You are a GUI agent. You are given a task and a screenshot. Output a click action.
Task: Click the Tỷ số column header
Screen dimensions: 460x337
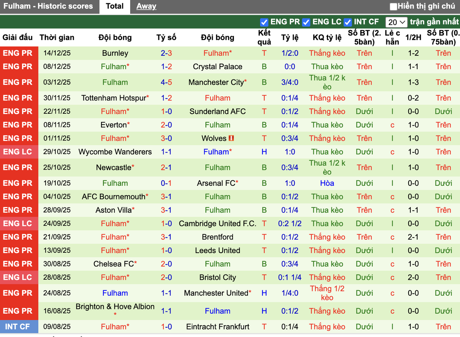[166, 37]
